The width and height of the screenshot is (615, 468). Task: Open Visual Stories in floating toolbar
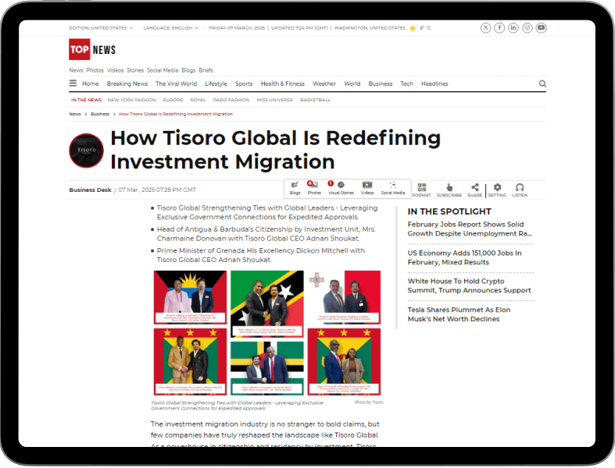341,187
